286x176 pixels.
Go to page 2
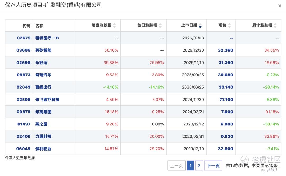199,166
